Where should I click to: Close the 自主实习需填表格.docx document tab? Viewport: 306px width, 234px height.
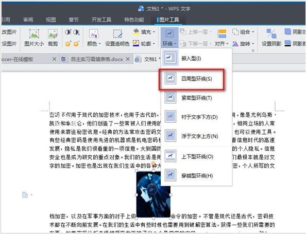(x=128, y=59)
